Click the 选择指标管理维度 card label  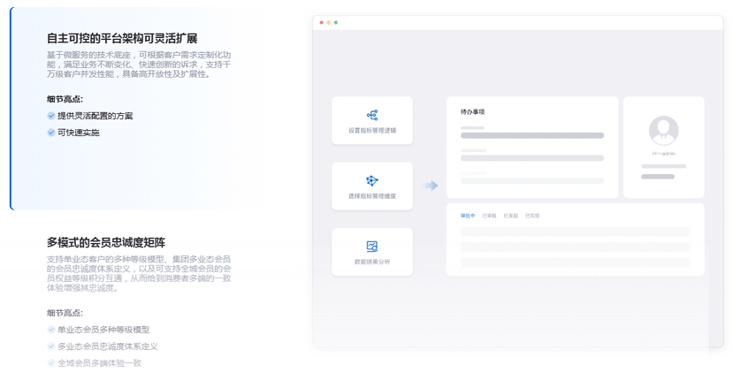[x=372, y=196]
